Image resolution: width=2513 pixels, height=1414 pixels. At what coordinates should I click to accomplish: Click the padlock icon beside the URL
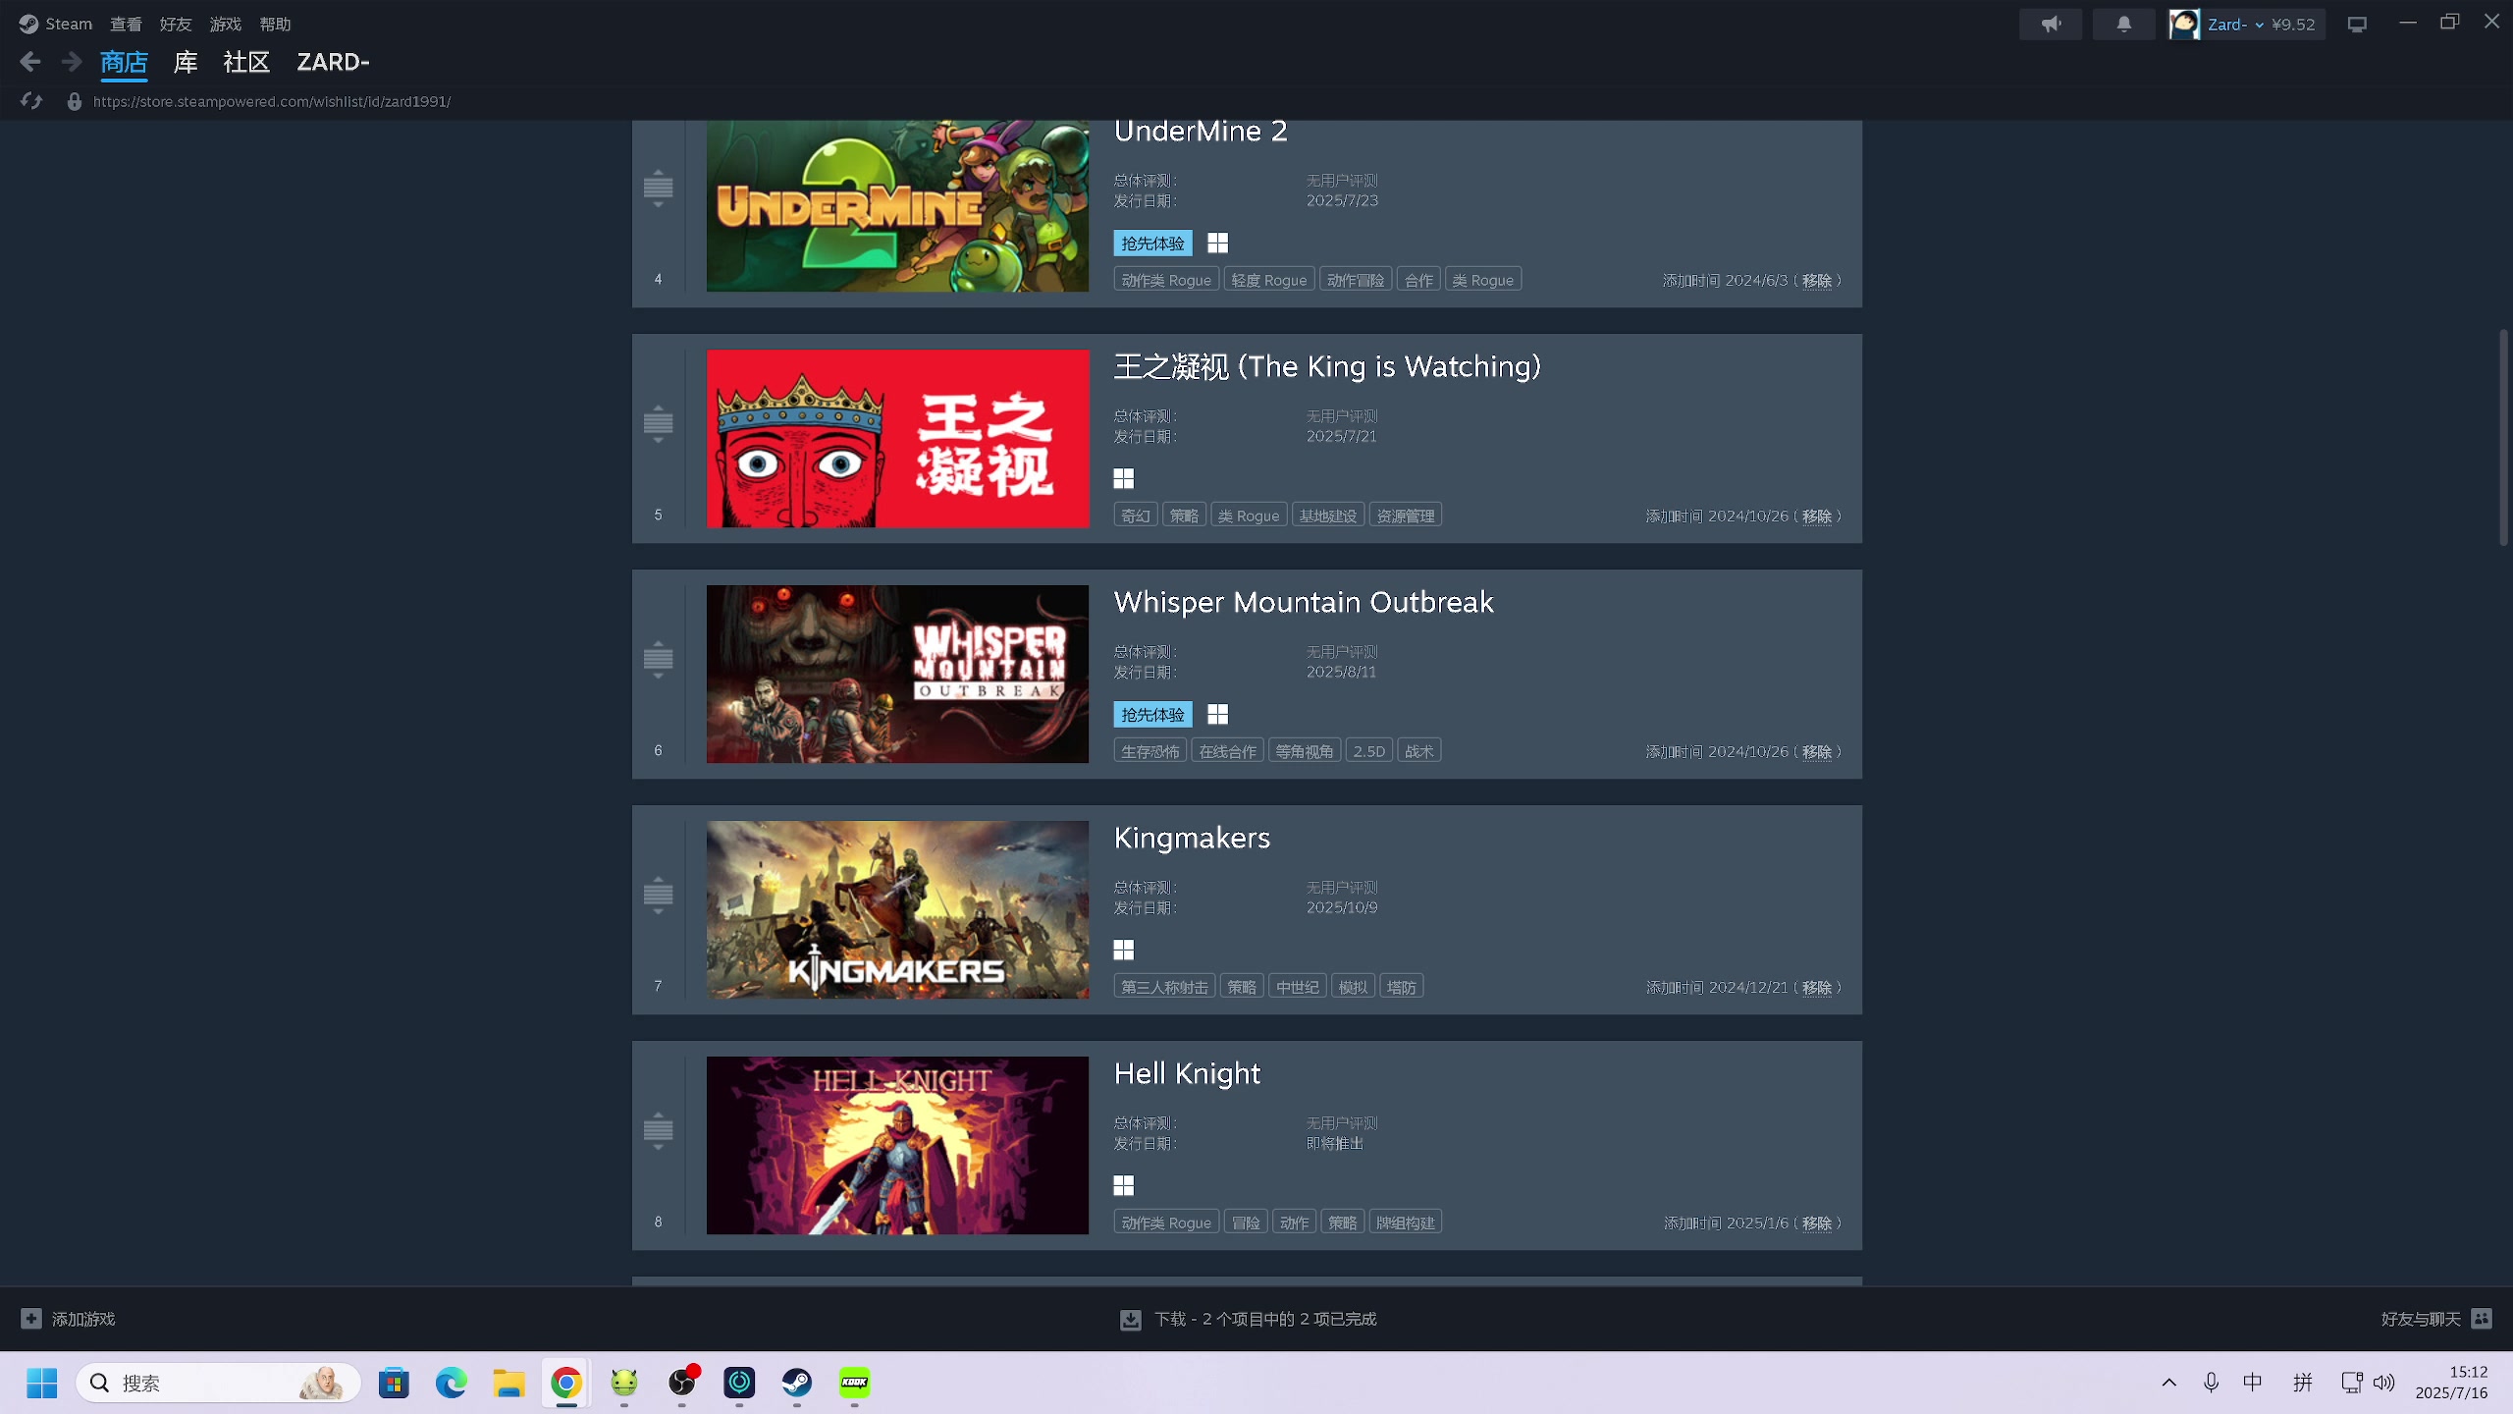(x=74, y=101)
